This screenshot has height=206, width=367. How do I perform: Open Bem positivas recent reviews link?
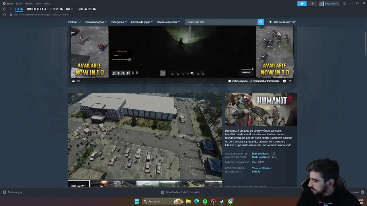coord(260,154)
